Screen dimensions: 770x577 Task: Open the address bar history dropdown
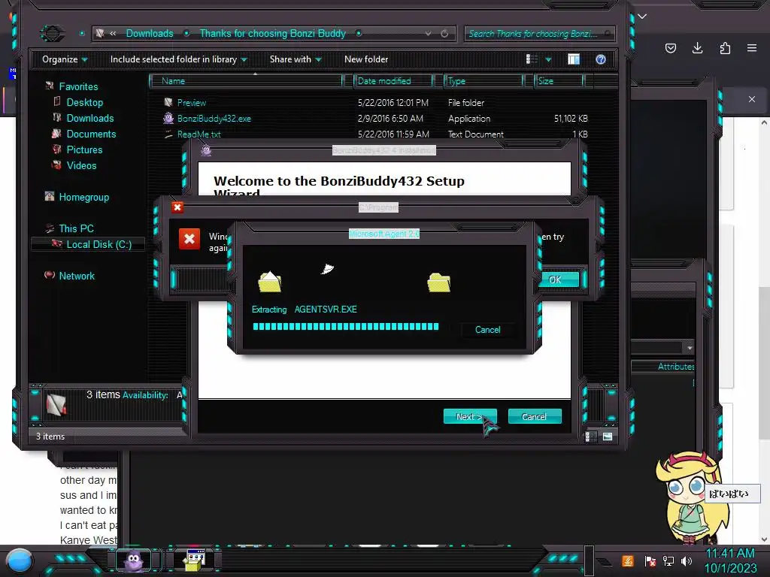click(x=428, y=33)
